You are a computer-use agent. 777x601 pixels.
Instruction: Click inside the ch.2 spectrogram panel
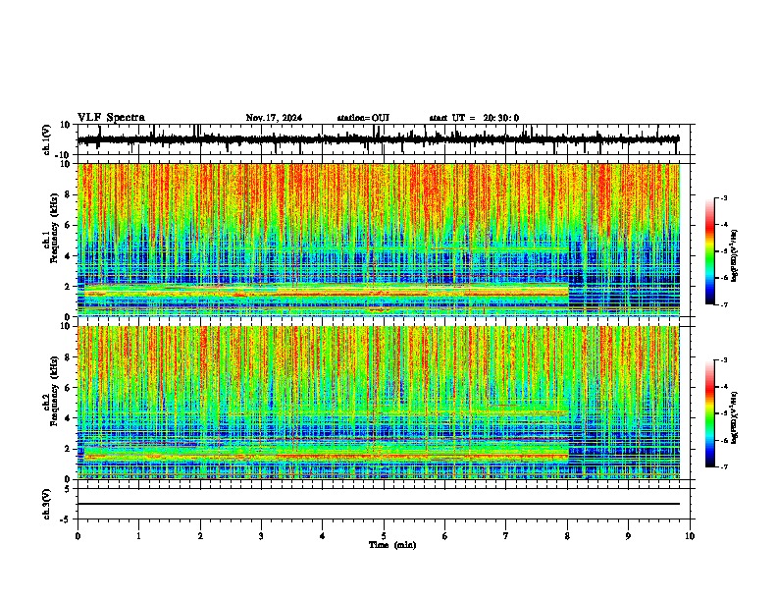(x=379, y=403)
